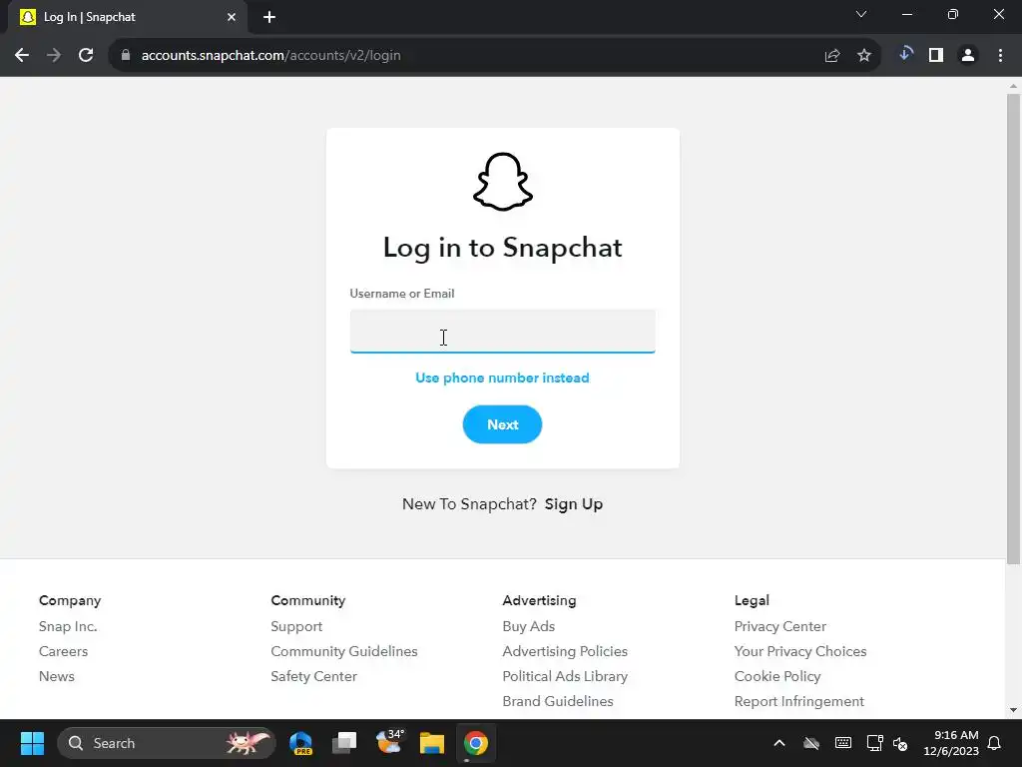1022x767 pixels.
Task: Reload the page with refresh icon
Action: 86,56
